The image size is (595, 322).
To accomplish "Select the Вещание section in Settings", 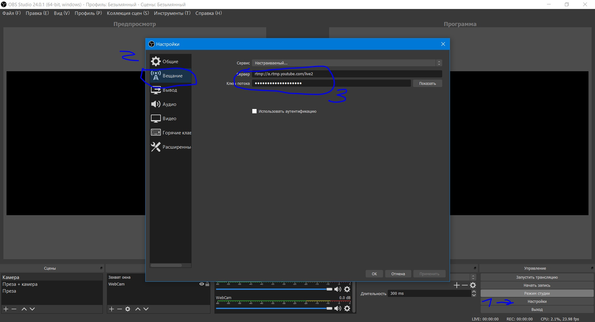I will coord(171,76).
